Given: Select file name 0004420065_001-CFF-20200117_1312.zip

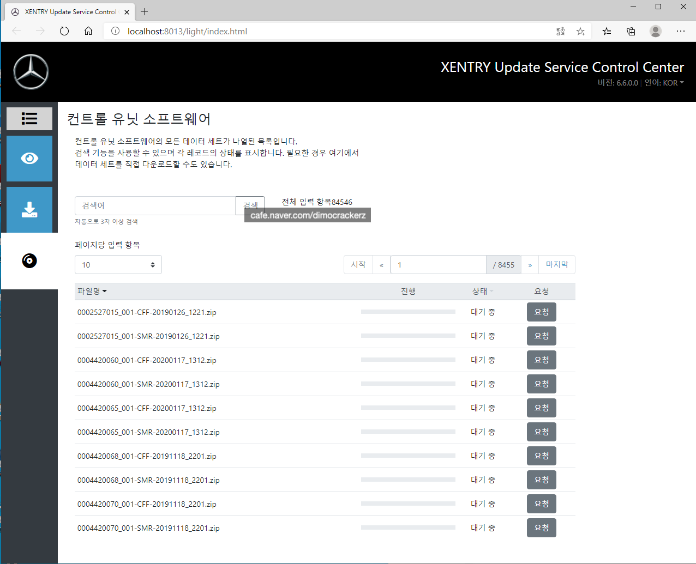Looking at the screenshot, I should pos(147,408).
